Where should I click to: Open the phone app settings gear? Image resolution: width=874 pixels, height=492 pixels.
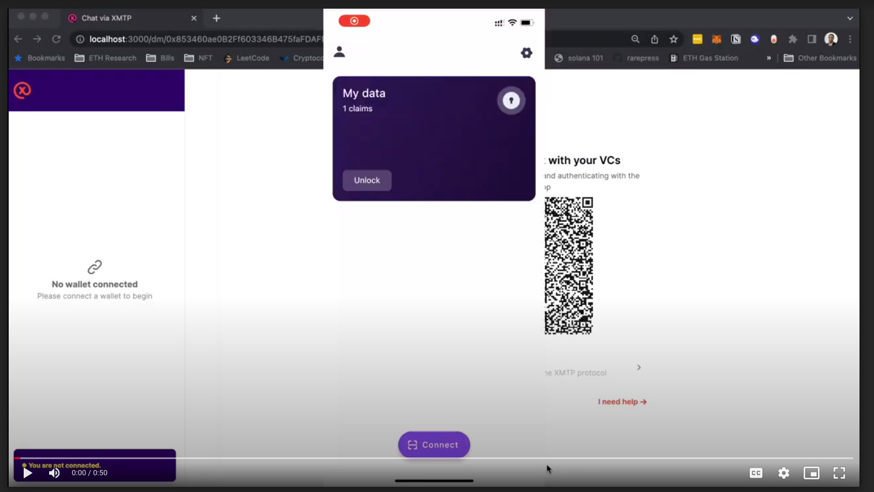point(526,53)
